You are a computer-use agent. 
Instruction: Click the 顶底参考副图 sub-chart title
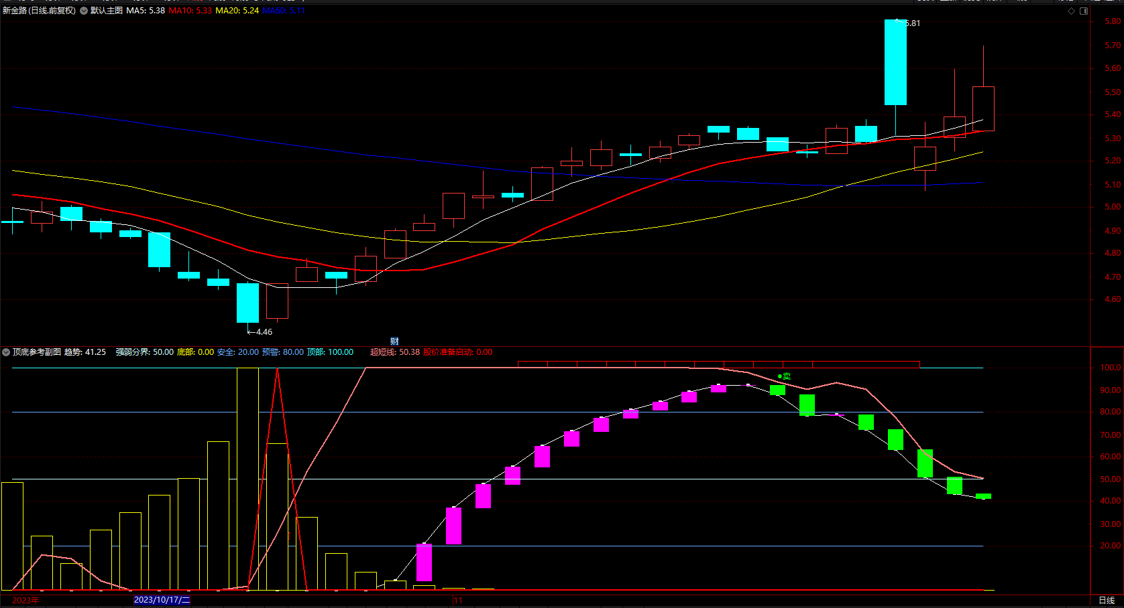point(37,352)
